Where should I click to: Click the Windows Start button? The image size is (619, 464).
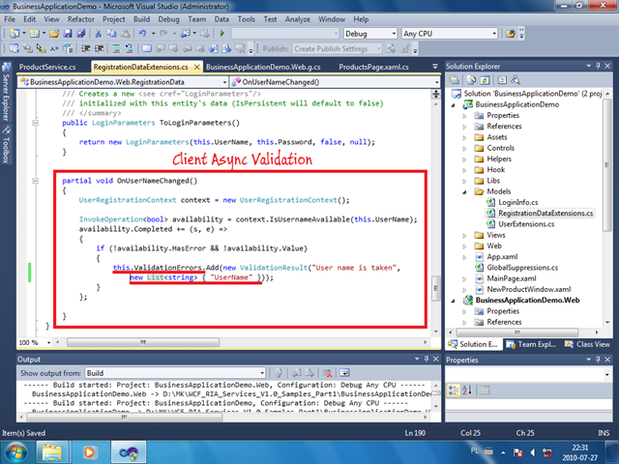point(15,451)
